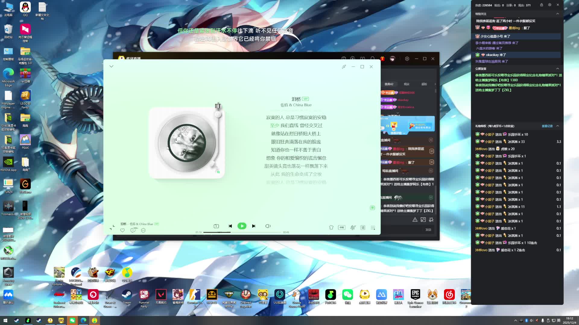Open the lyrics view via the 词 icon
579x325 pixels.
click(363, 228)
